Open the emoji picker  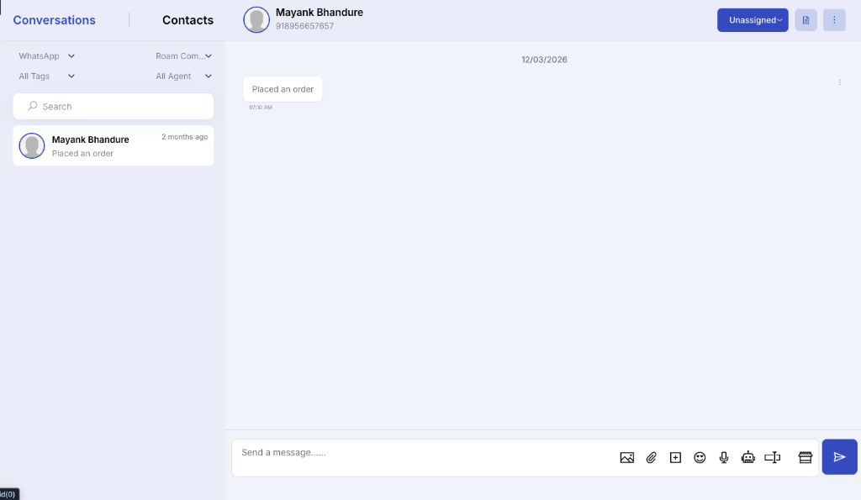(x=700, y=457)
